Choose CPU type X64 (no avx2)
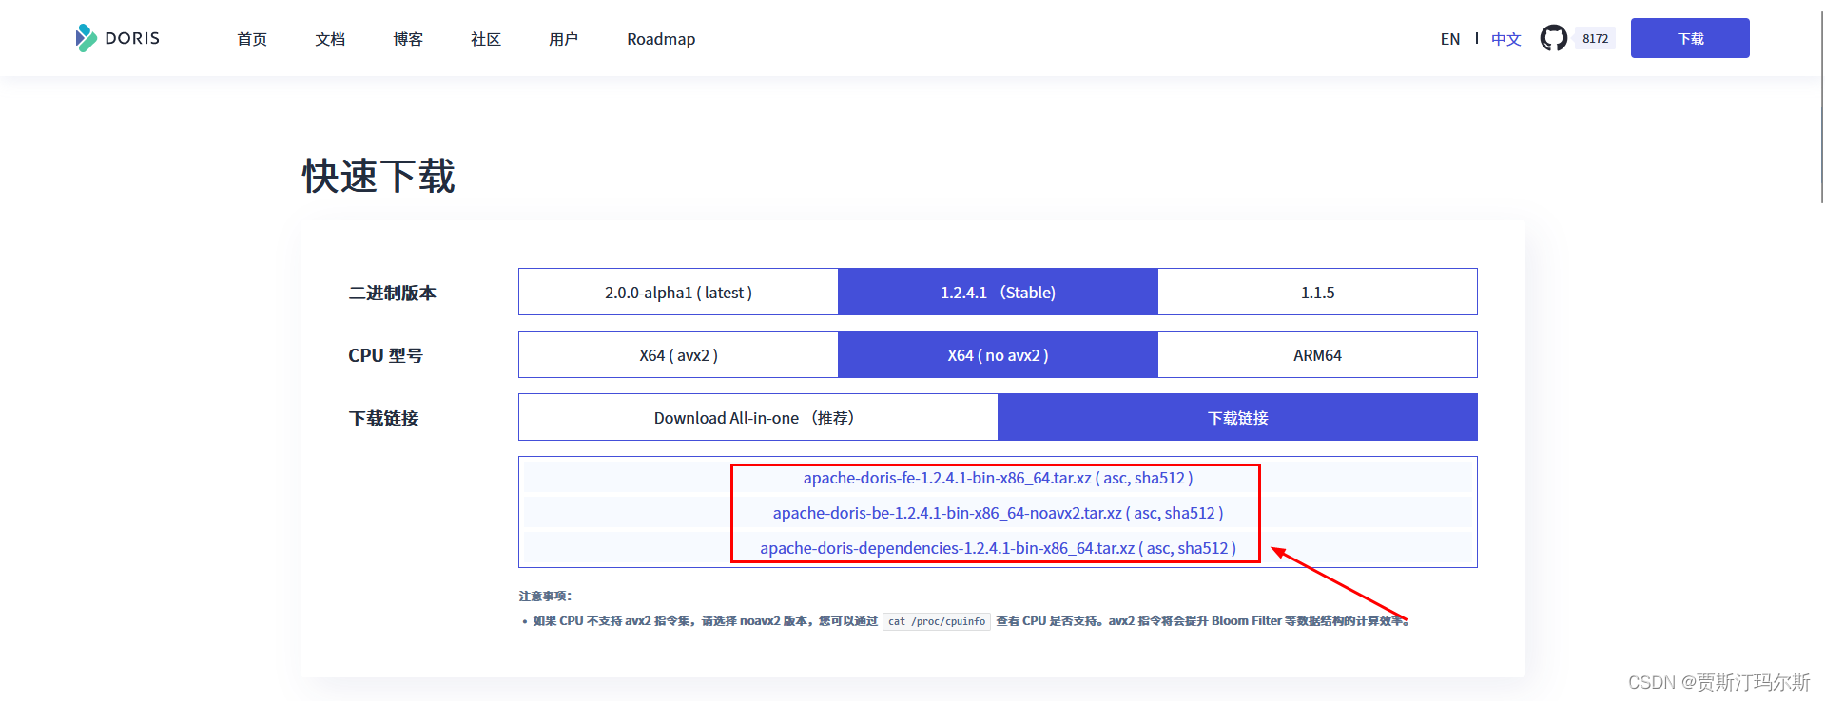 (998, 354)
